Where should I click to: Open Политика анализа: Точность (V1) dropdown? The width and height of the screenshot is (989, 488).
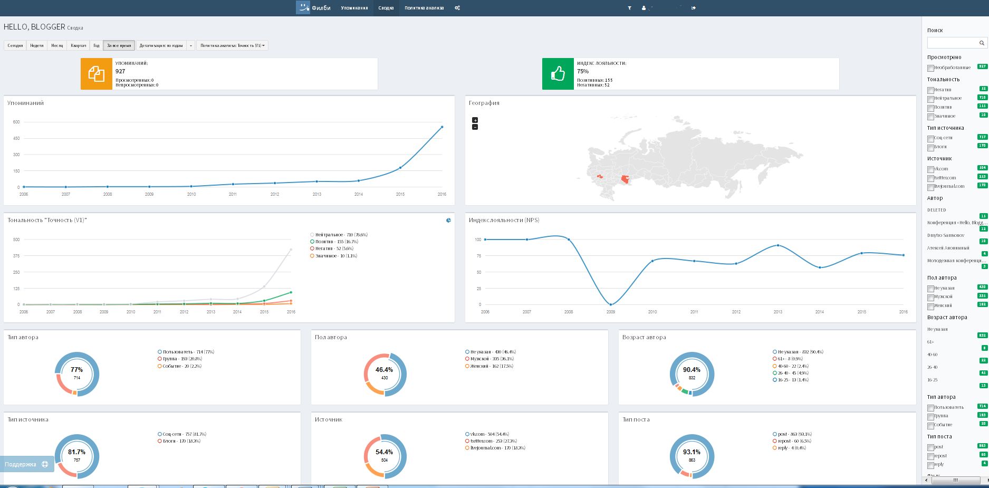pyautogui.click(x=232, y=45)
